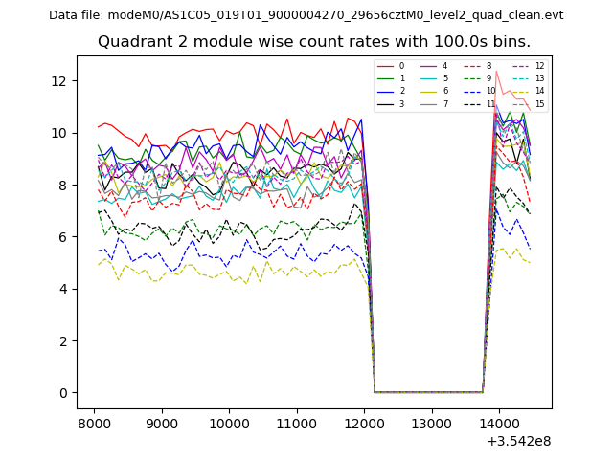This screenshot has height=459, width=613.
Task: Click the x-axis tick label 8000
Action: pyautogui.click(x=94, y=424)
